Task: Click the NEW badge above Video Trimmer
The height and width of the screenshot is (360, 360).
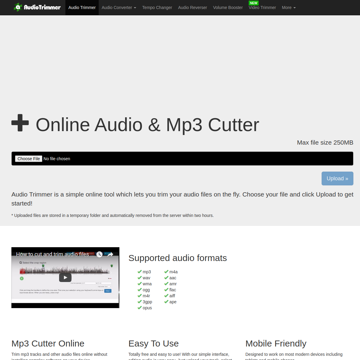Action: (x=253, y=3)
